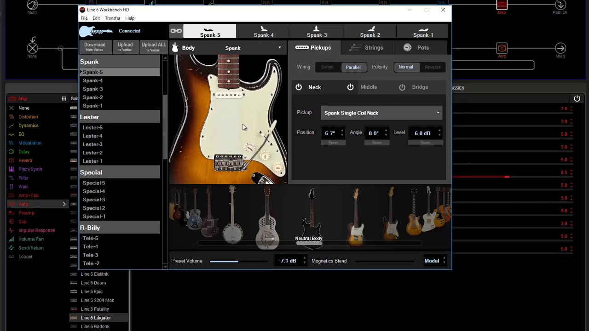Click the Position value stepper arrows
This screenshot has height=331, width=589.
(x=342, y=133)
